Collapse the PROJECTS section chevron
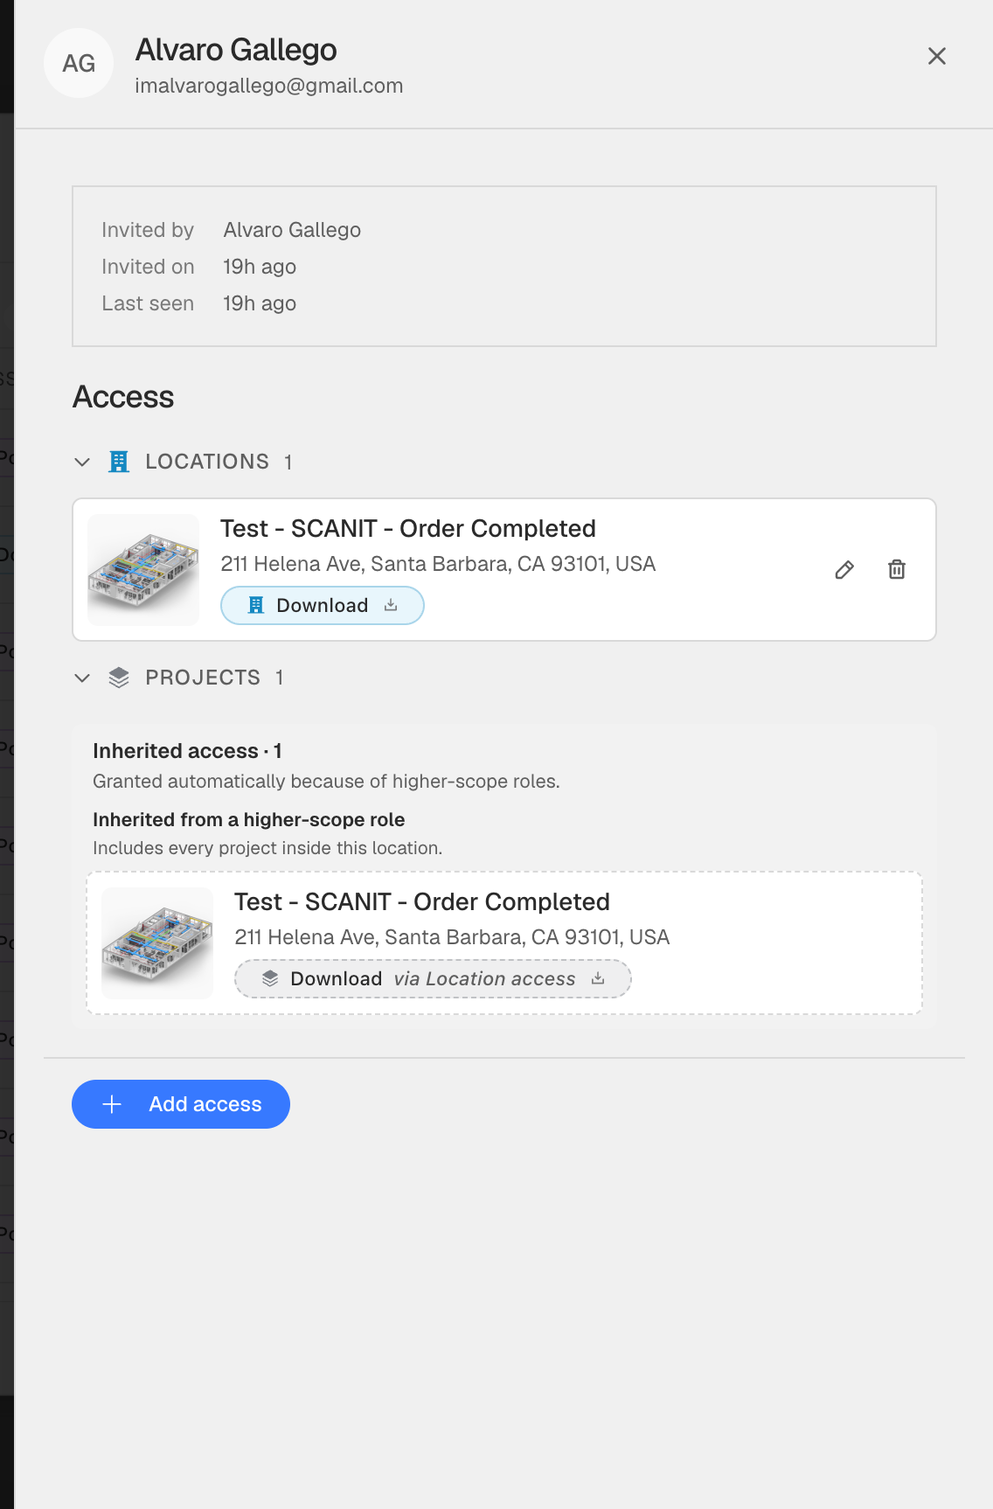The height and width of the screenshot is (1509, 993). pyautogui.click(x=82, y=678)
